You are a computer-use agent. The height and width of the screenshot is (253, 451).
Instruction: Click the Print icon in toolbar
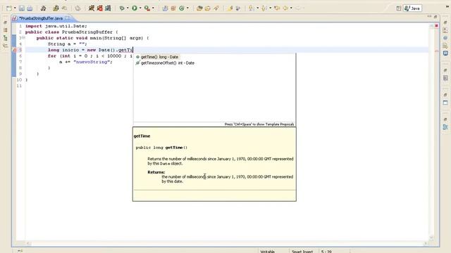pos(30,8)
